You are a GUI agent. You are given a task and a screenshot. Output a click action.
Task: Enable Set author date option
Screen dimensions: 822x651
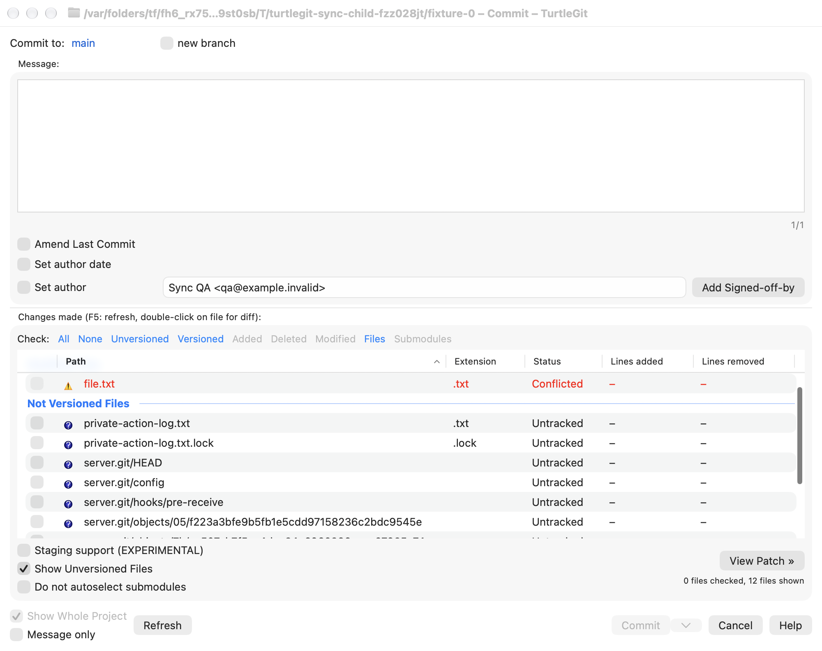(x=24, y=264)
